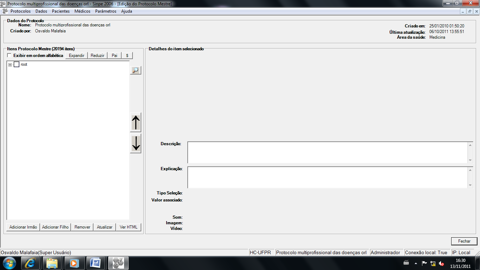
Task: Check the root node checkbox
Action: tap(17, 65)
